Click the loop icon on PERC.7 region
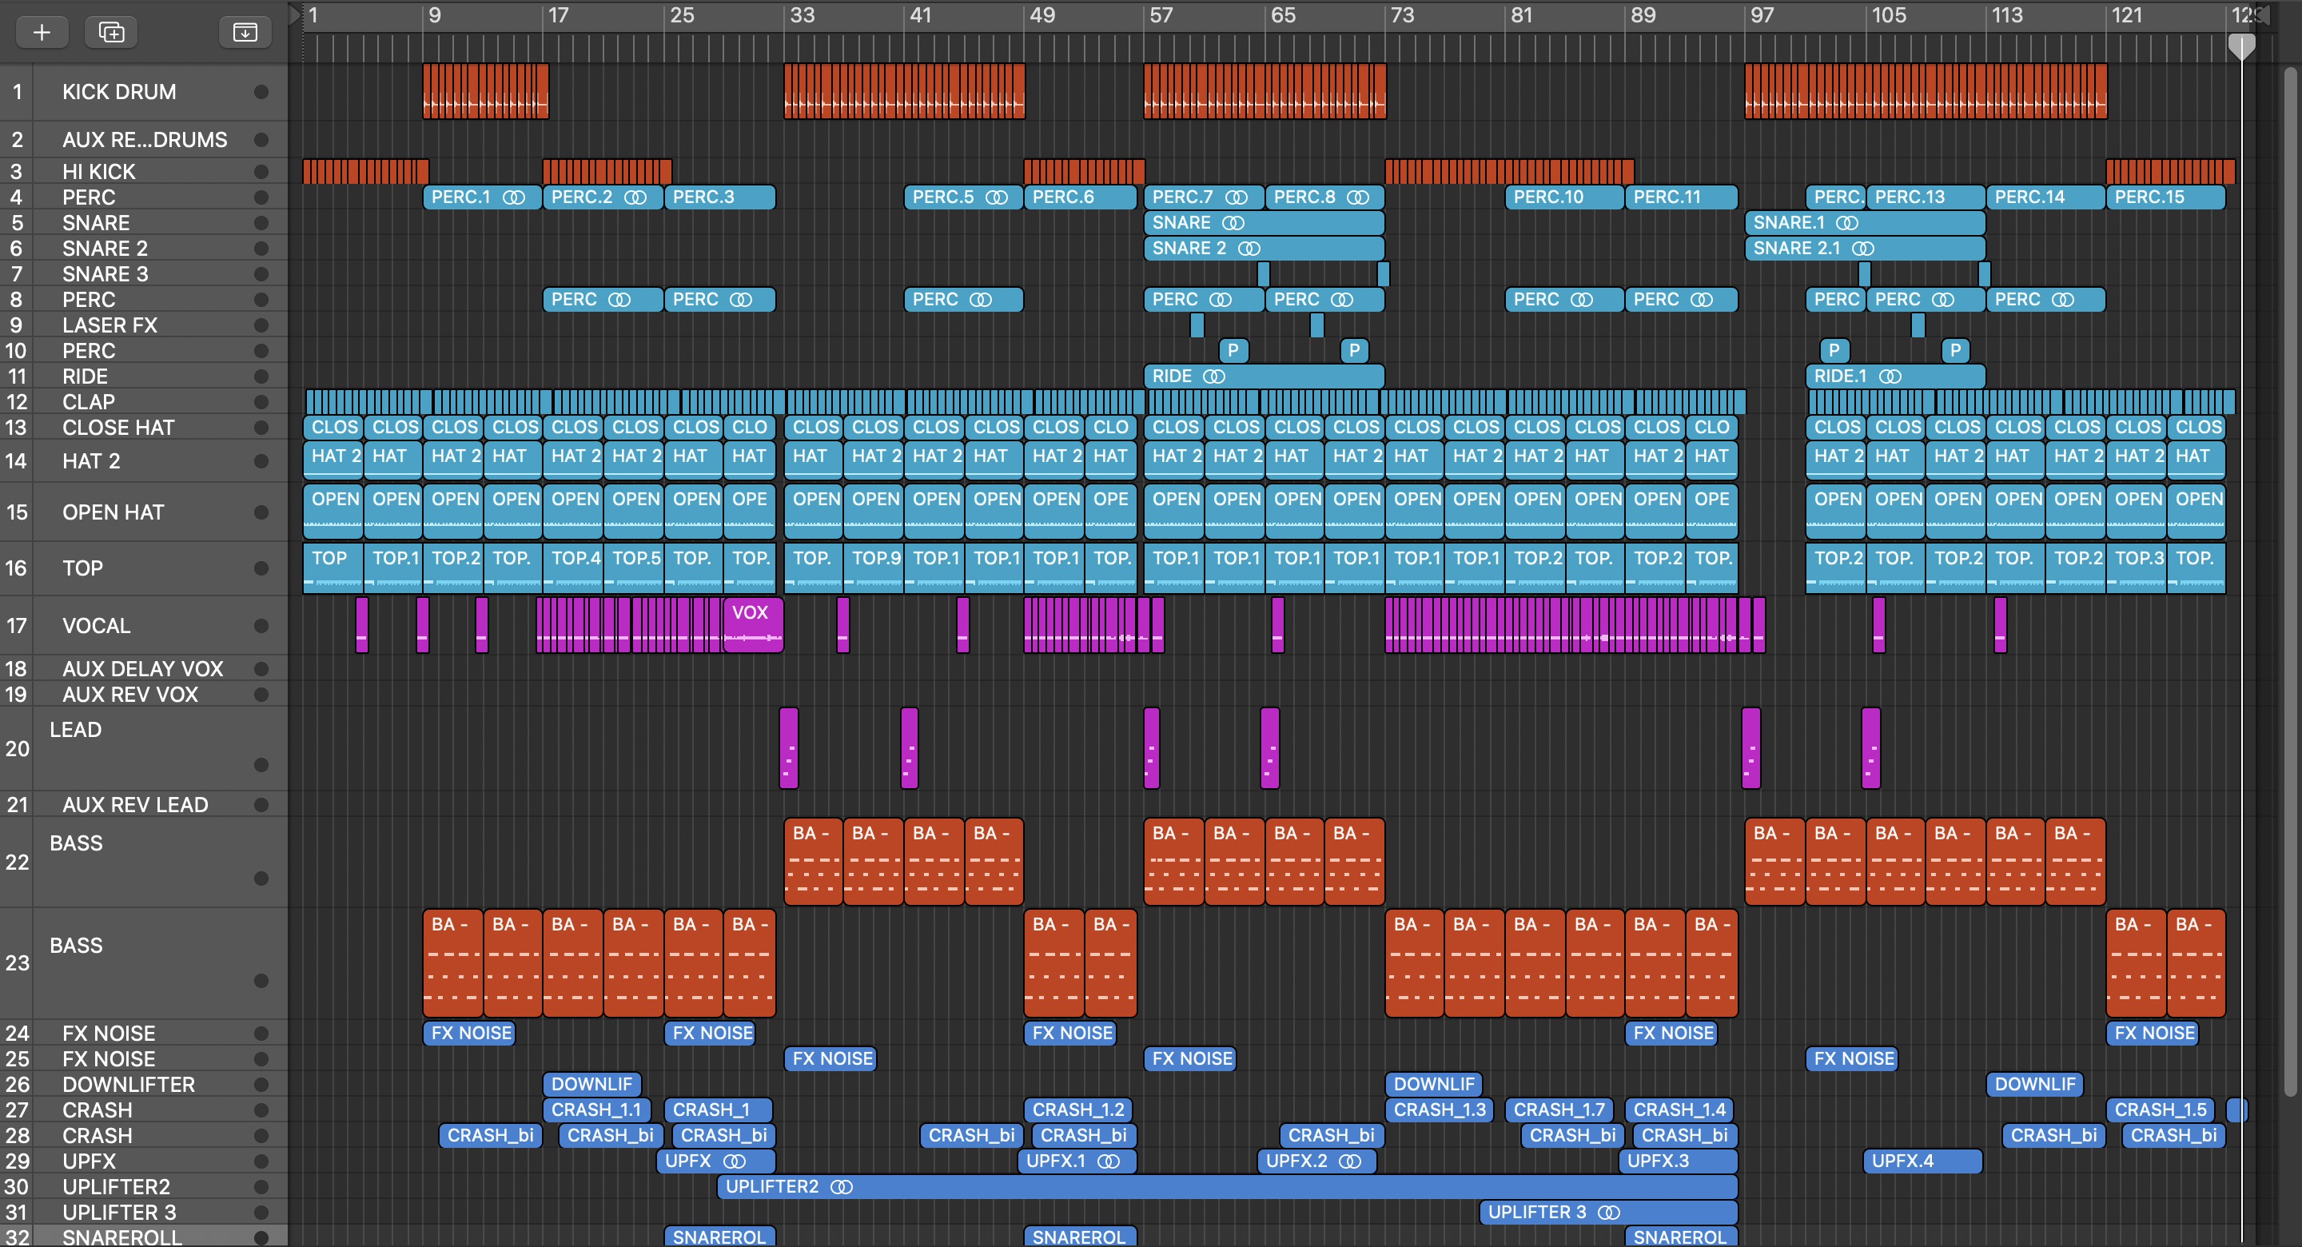 point(1236,197)
